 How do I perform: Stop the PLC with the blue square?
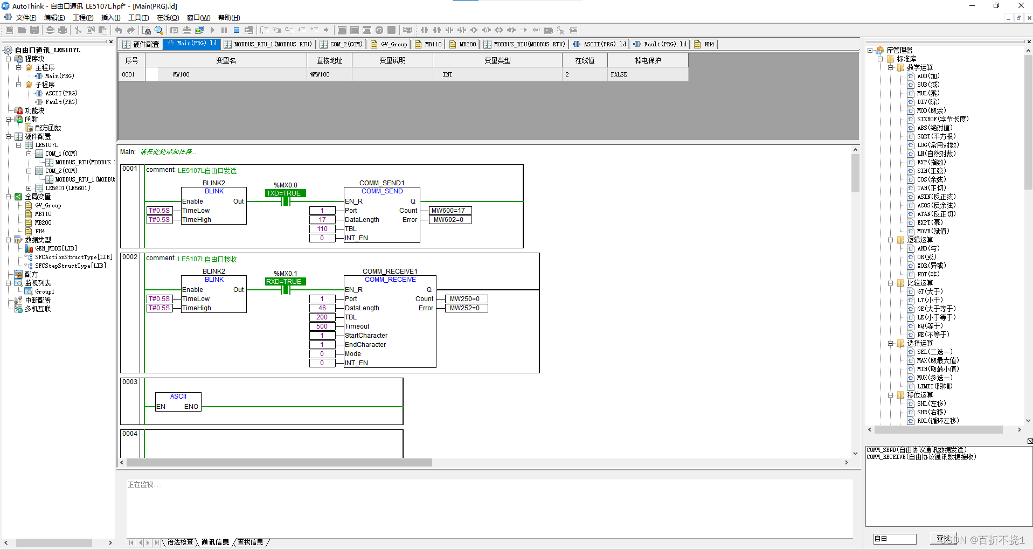click(x=237, y=30)
